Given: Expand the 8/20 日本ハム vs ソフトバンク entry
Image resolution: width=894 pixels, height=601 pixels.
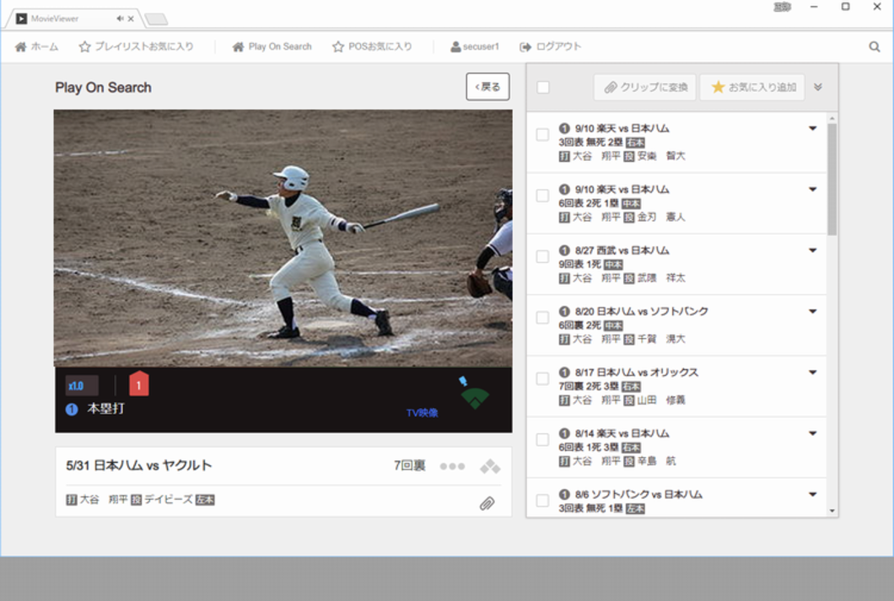Looking at the screenshot, I should point(813,311).
